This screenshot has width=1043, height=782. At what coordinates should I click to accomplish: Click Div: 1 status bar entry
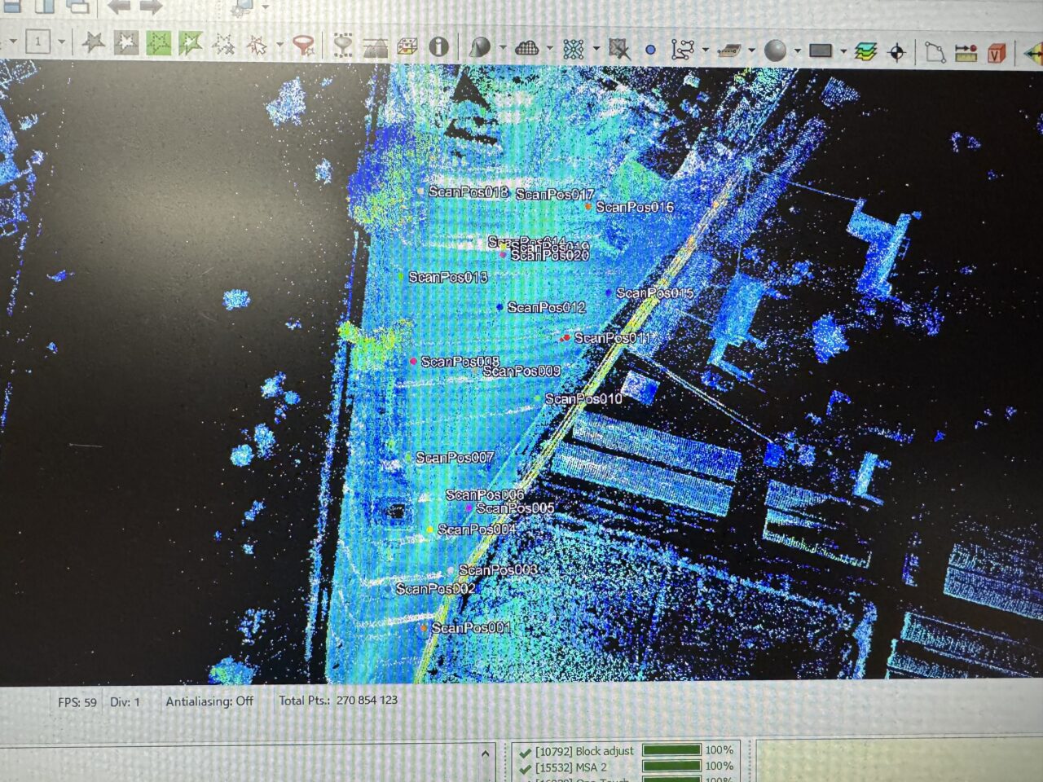click(125, 701)
